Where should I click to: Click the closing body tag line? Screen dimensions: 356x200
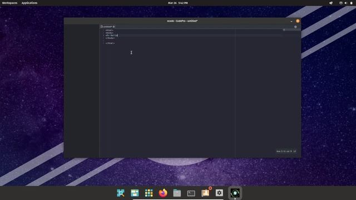tap(110, 38)
